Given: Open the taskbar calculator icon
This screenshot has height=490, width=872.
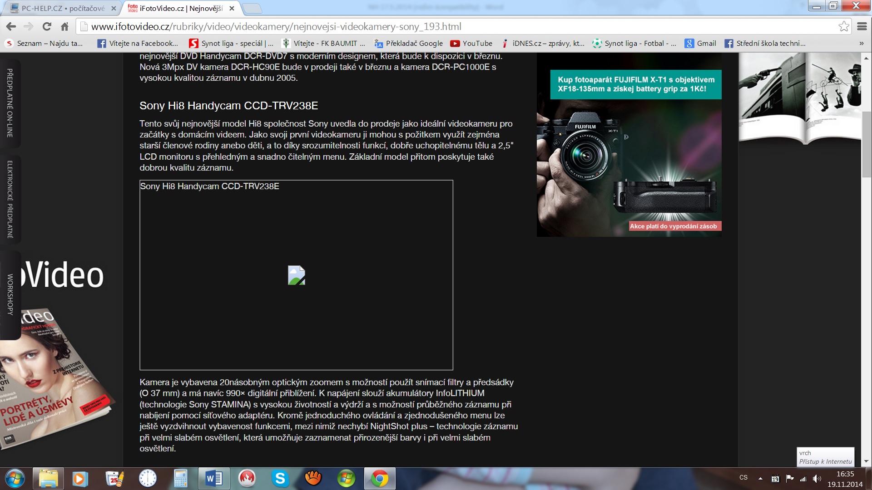Looking at the screenshot, I should 180,478.
